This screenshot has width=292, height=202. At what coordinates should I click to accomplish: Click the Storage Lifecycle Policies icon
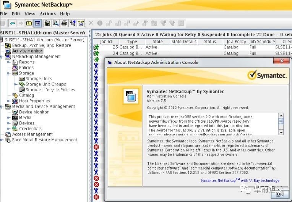point(22,90)
